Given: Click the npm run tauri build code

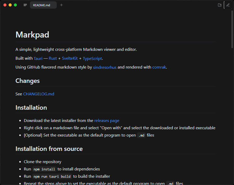Looking at the screenshot, I should 52,176.
